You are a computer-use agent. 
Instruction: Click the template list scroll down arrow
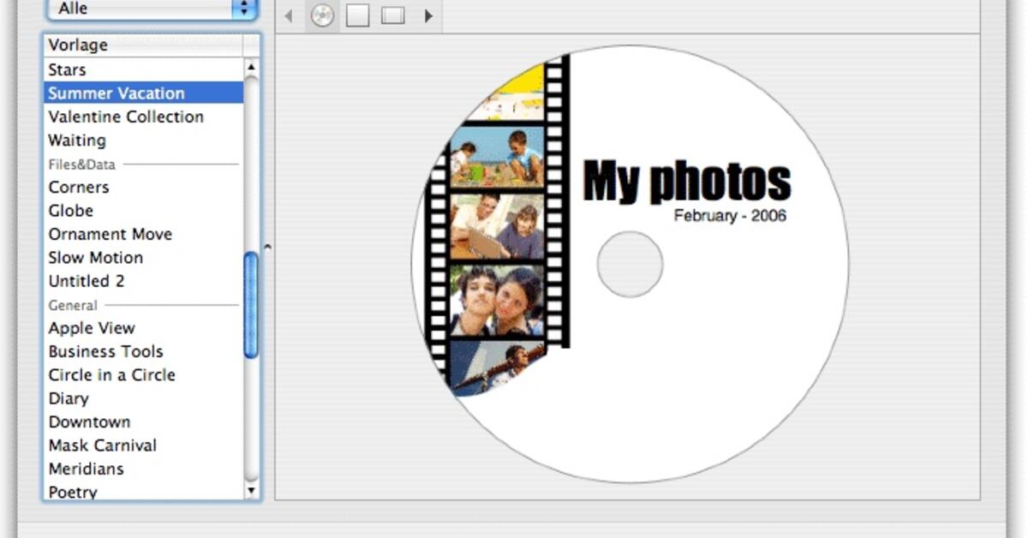(251, 491)
